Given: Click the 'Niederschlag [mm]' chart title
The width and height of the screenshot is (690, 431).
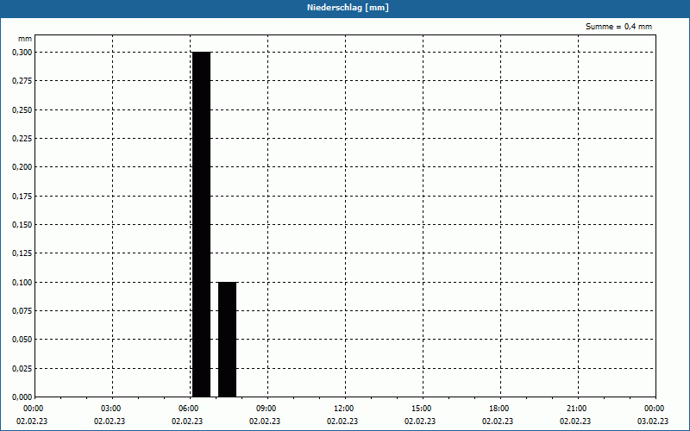Looking at the screenshot, I should click(348, 8).
